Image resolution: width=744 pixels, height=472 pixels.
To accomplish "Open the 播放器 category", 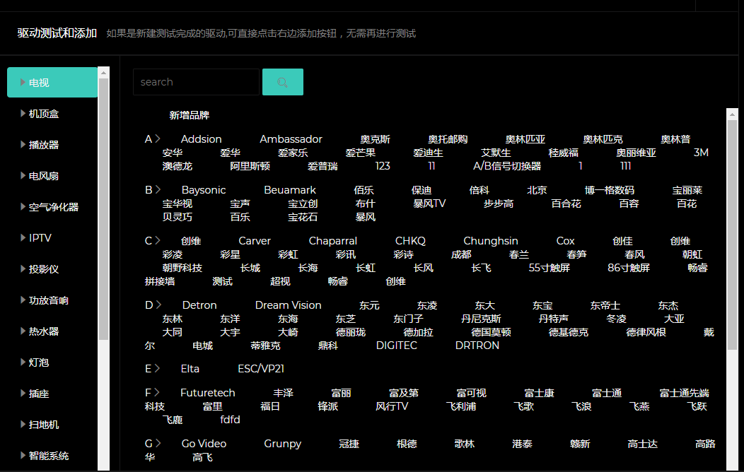I will [x=44, y=145].
